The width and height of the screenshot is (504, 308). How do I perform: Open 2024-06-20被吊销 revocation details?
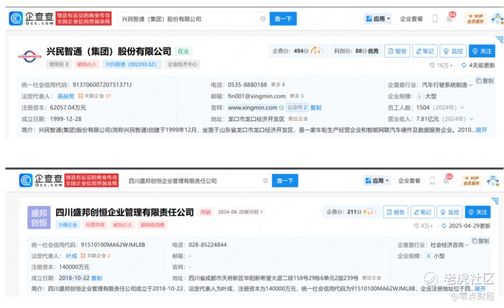coord(240,212)
